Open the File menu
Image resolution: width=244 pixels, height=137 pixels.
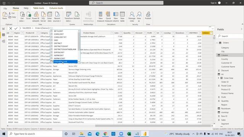(x=5, y=8)
